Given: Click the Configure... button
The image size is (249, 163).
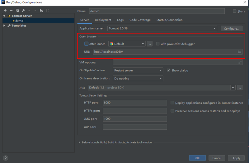Looking at the screenshot, I should pos(231,28).
